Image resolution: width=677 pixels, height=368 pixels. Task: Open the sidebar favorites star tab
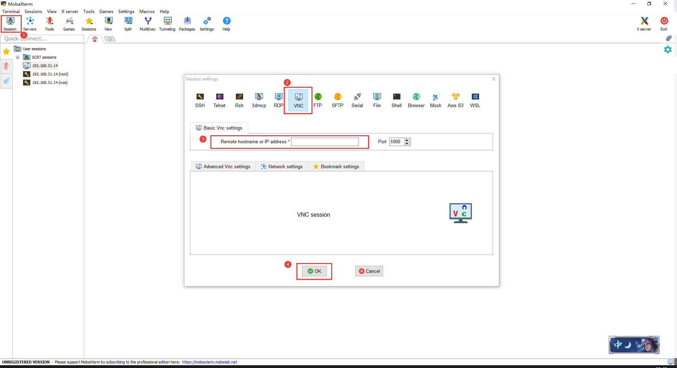(x=6, y=52)
